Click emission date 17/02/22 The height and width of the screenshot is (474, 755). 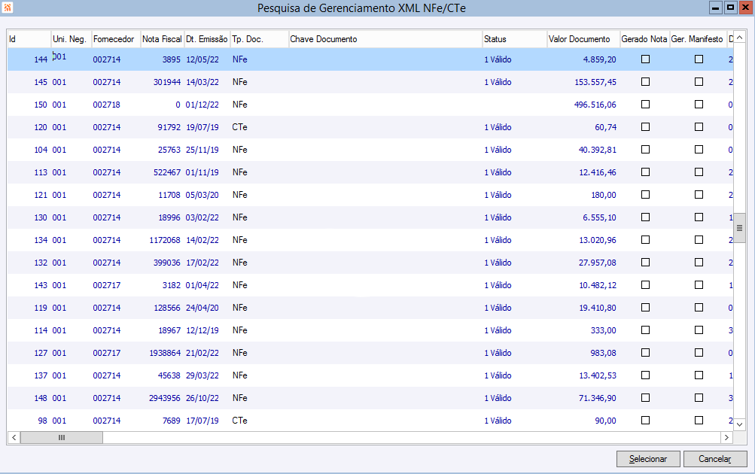click(202, 263)
